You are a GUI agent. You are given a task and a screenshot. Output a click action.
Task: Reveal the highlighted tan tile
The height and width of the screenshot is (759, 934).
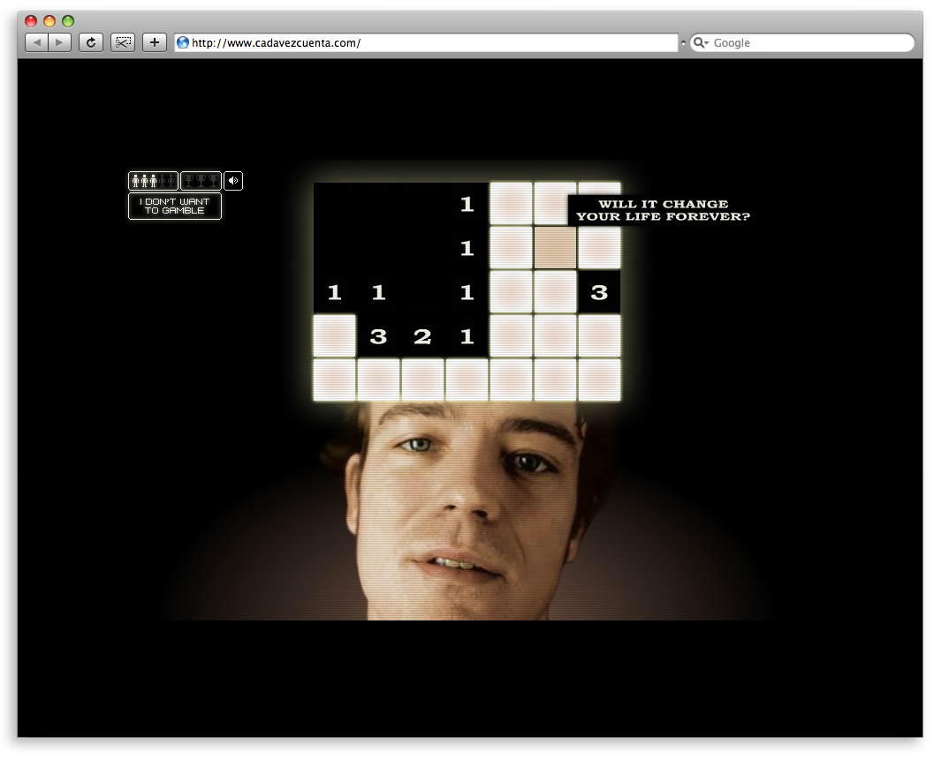[x=555, y=248]
